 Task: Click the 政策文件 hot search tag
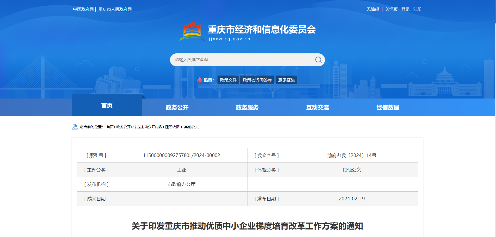tap(228, 80)
